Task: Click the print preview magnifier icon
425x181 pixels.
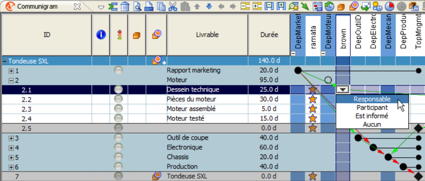Action: click(x=138, y=6)
